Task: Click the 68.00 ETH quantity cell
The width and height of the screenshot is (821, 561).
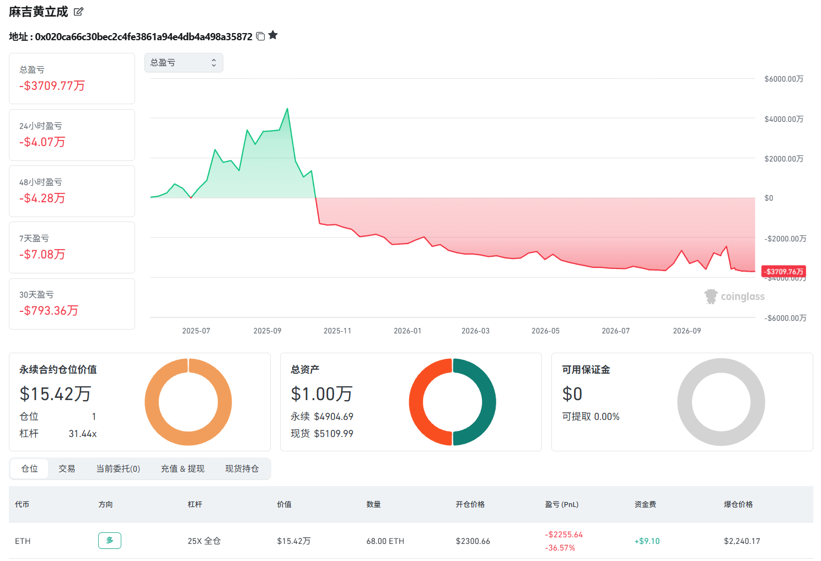Action: pos(385,541)
